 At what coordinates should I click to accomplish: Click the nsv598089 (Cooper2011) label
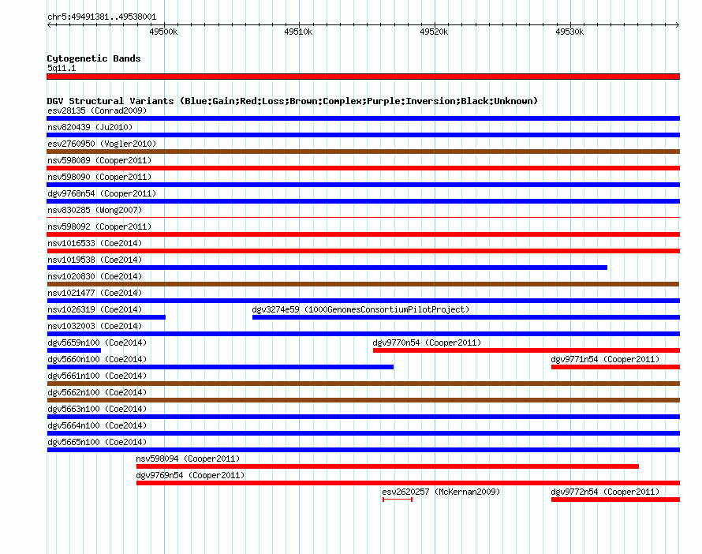(x=99, y=160)
